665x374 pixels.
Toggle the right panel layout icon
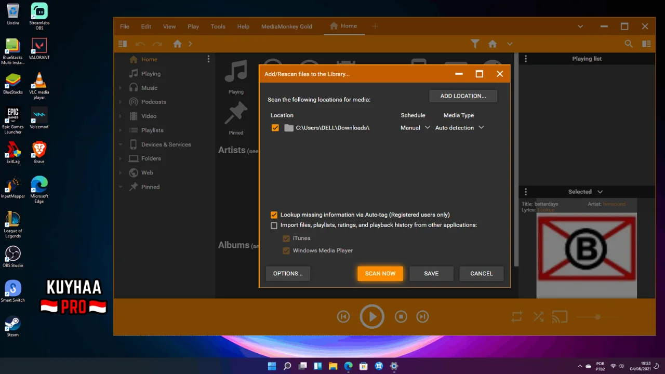click(646, 44)
